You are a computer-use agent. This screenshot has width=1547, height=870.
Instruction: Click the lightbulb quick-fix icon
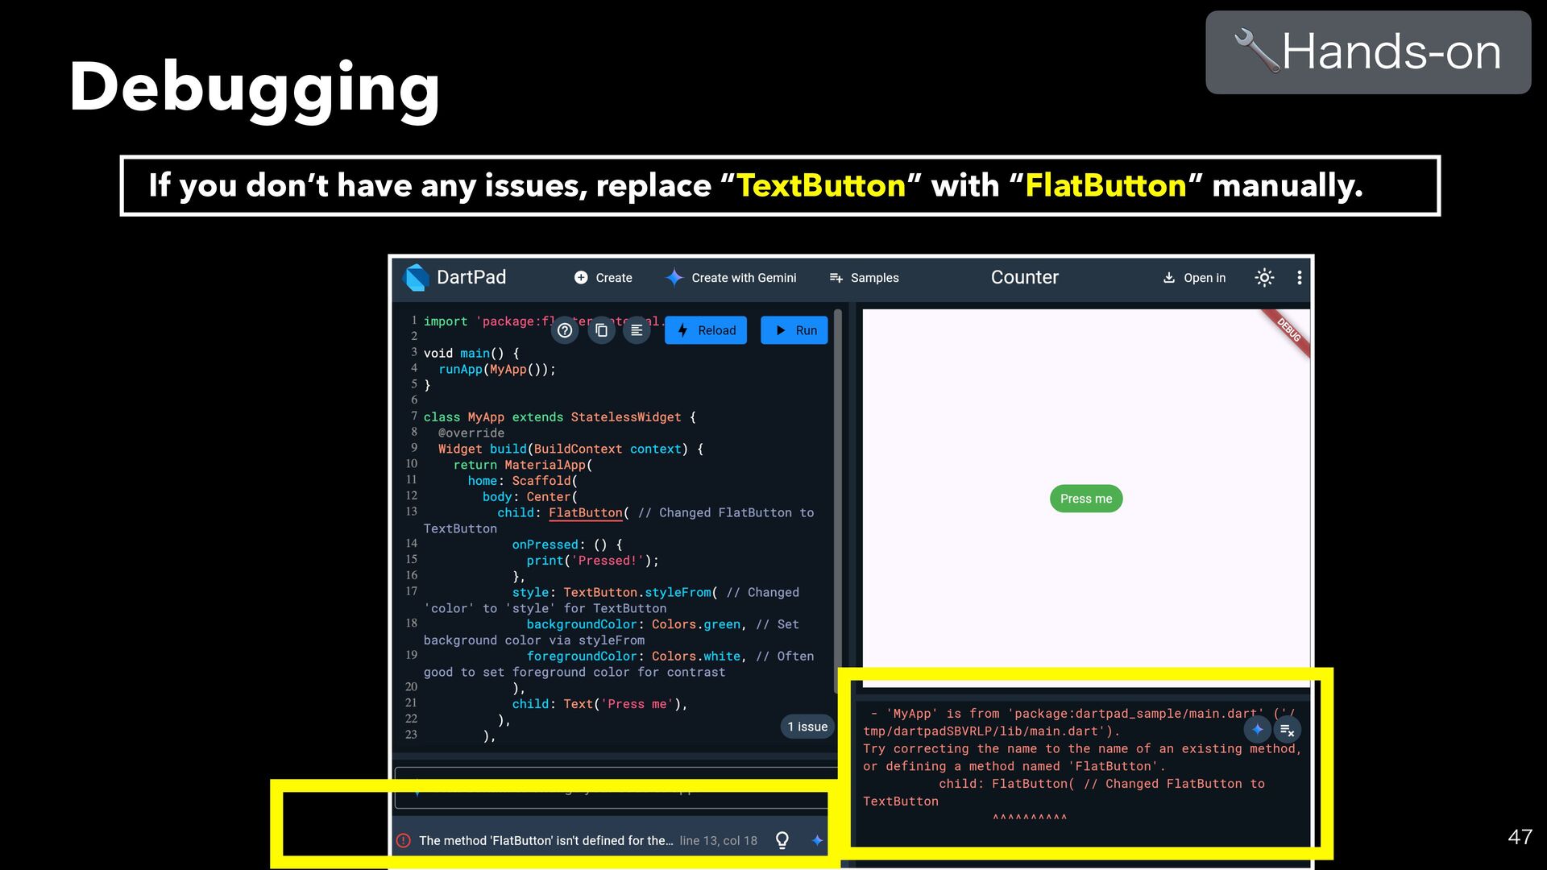(782, 840)
